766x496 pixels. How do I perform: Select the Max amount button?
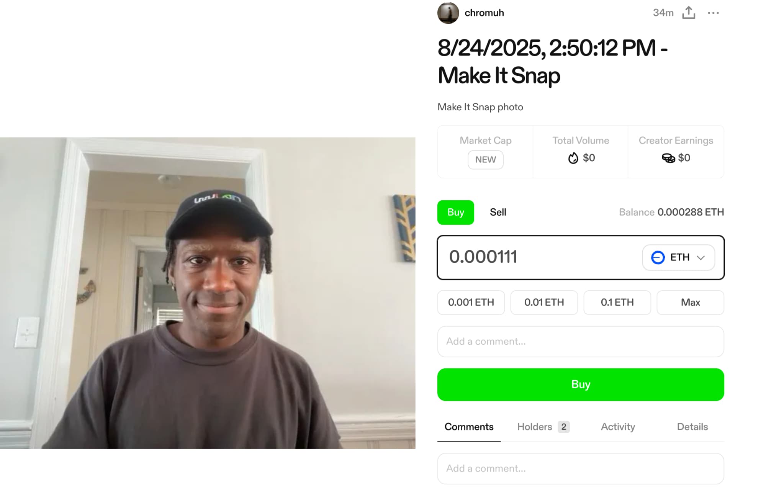[x=690, y=303]
